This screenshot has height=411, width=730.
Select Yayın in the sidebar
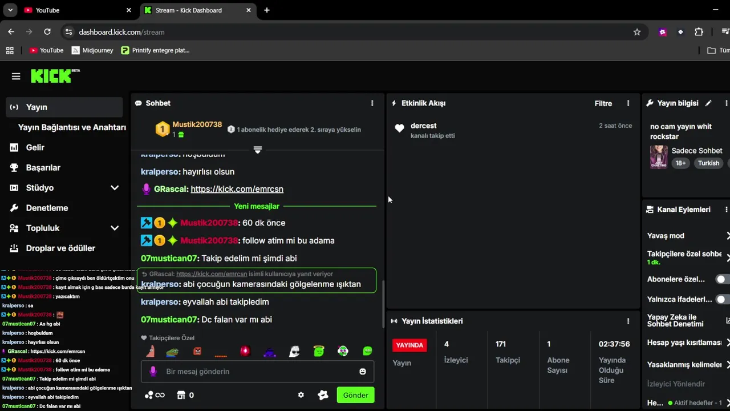64,107
